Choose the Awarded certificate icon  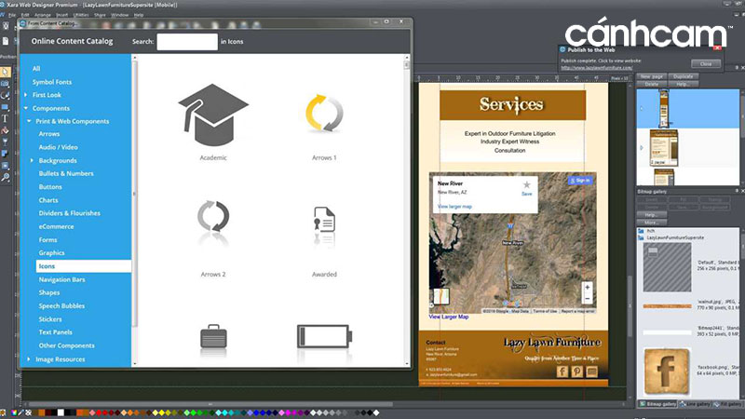tap(324, 220)
